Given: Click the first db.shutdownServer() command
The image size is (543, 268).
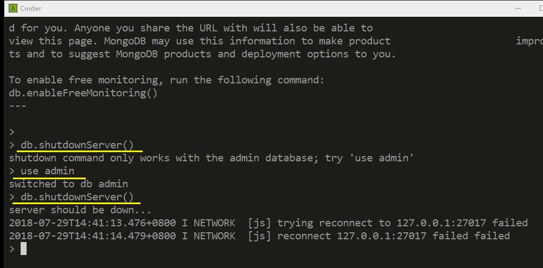Looking at the screenshot, I should click(77, 145).
